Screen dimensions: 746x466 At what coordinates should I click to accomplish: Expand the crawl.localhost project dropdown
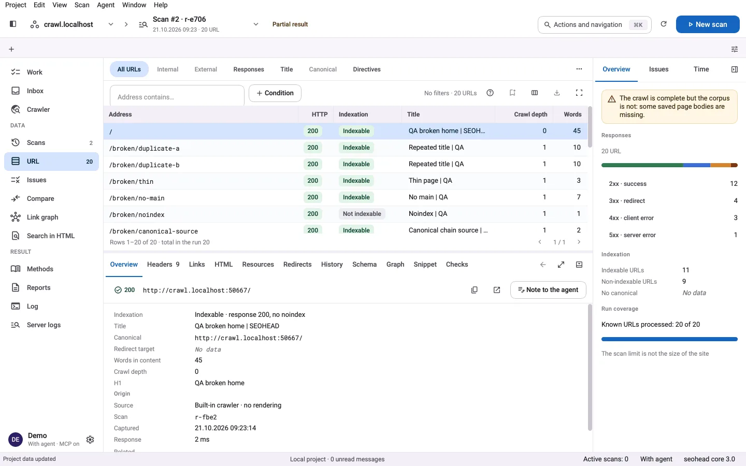[x=111, y=24]
